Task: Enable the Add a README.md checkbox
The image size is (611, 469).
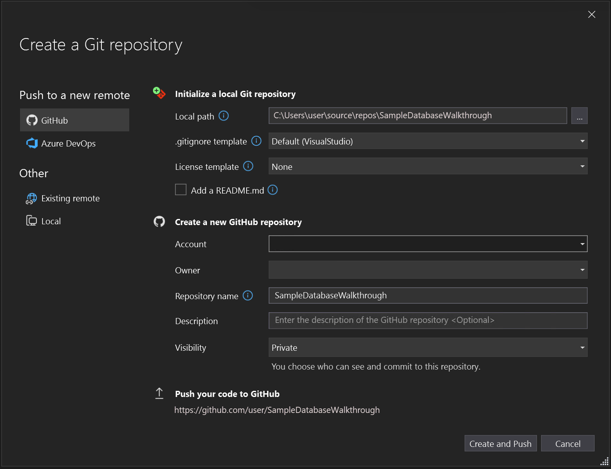Action: 181,189
